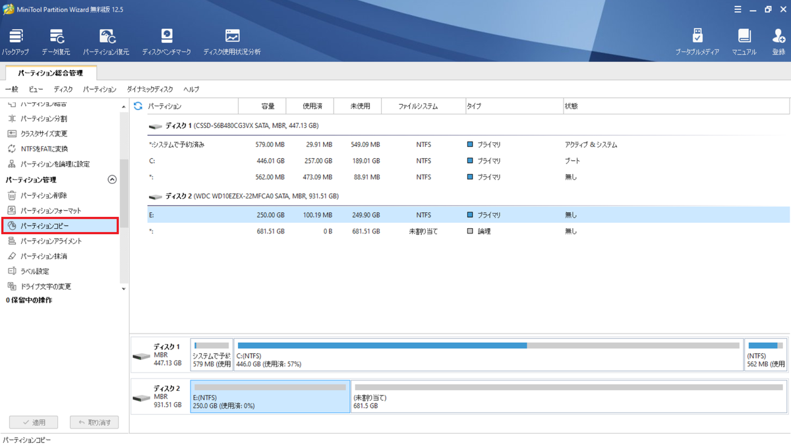Viewport: 791px width, 445px height.
Task: Click the 取り消す undo button
Action: click(94, 422)
